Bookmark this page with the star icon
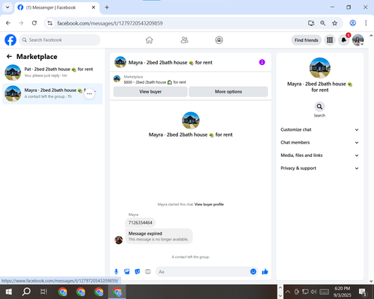This screenshot has width=374, height=299. pos(334,23)
